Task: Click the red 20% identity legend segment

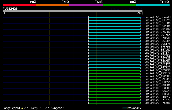Action: (x=19, y=5)
